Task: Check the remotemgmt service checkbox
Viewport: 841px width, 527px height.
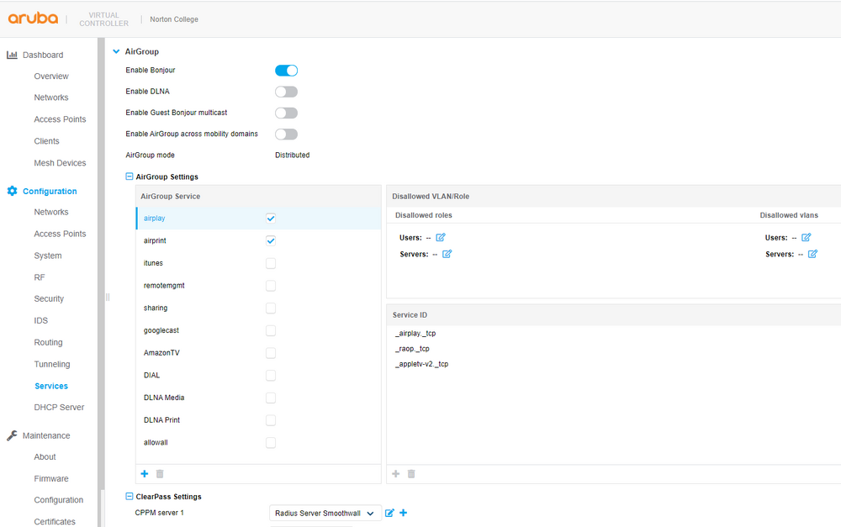Action: (271, 286)
